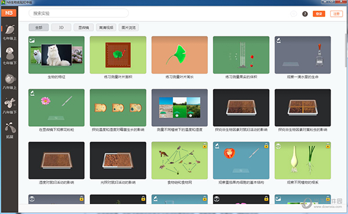Open the 观察不同植物的根系 thumbnail

[303, 160]
